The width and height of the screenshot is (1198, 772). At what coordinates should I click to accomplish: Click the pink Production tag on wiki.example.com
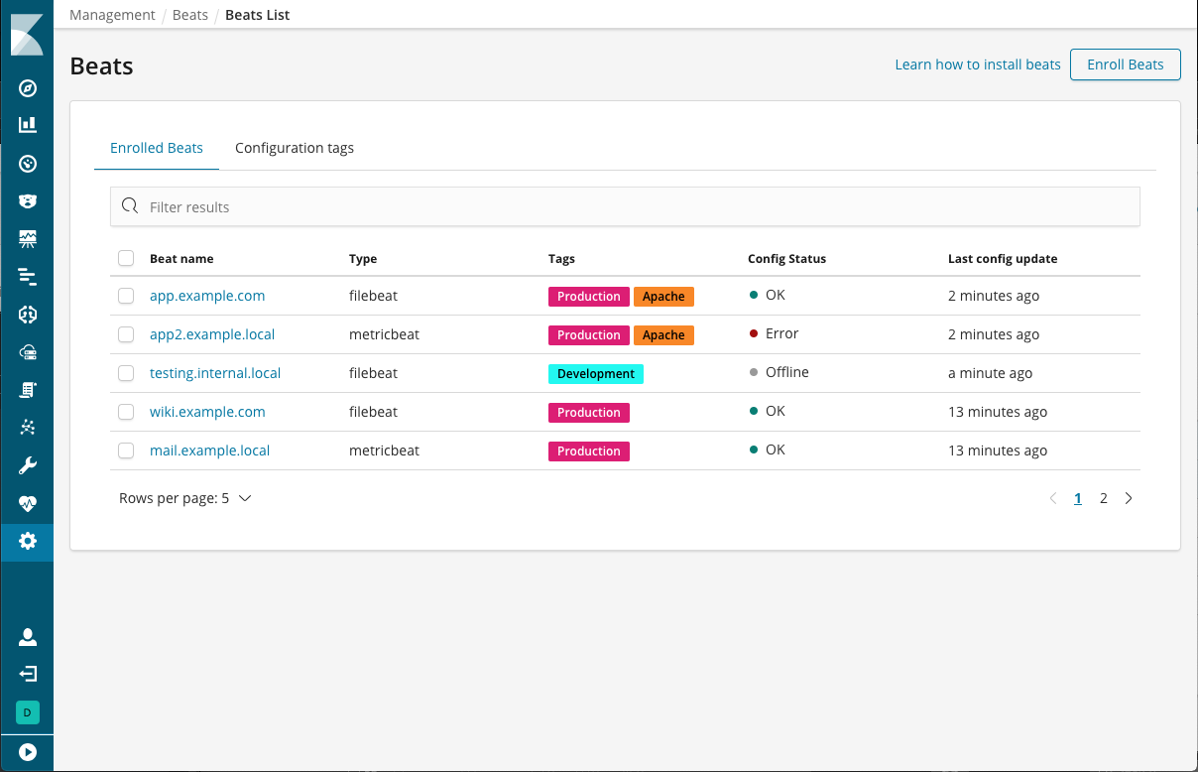588,411
